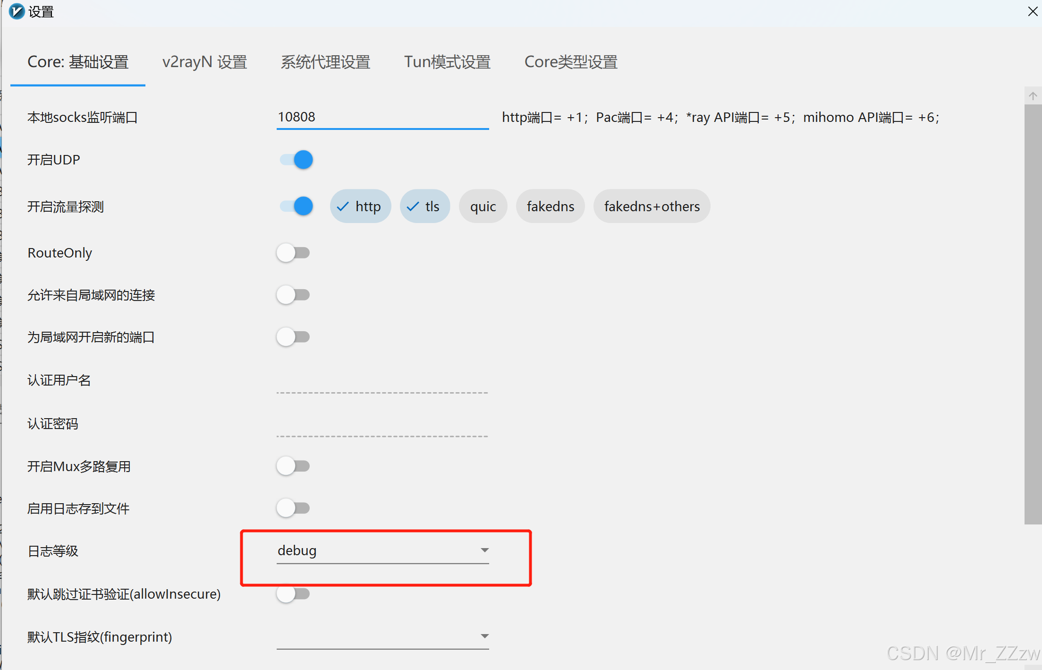This screenshot has height=670, width=1042.
Task: Enable the RouteOnly switch
Action: (293, 253)
